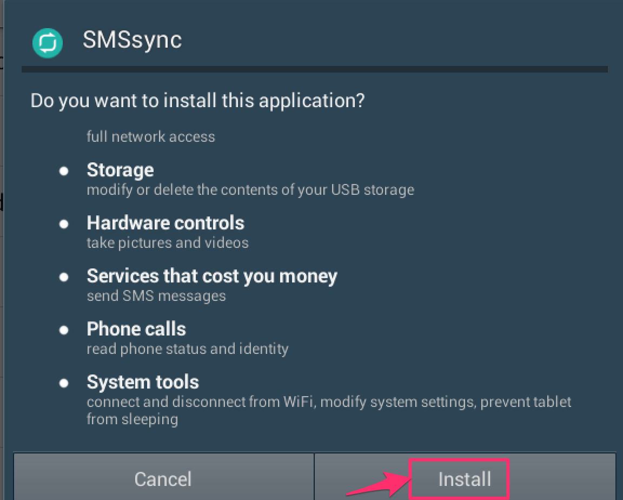Click the bullet beside Hardware controls

point(64,225)
